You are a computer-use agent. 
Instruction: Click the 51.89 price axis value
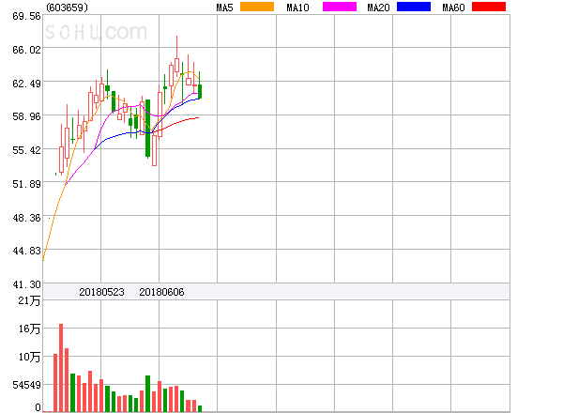point(26,184)
